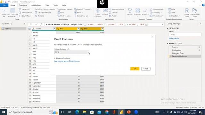Open the Move dropdown
The width and height of the screenshot is (205, 115).
[78, 12]
